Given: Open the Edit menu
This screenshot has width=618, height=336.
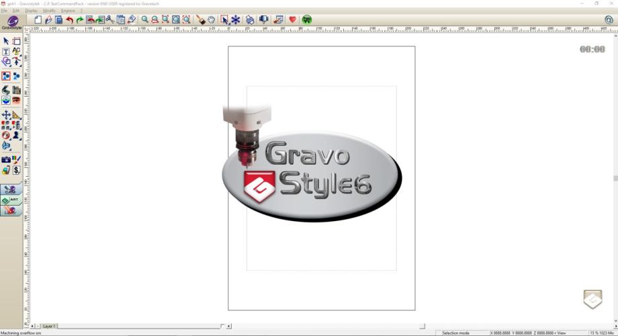Looking at the screenshot, I should pyautogui.click(x=15, y=11).
